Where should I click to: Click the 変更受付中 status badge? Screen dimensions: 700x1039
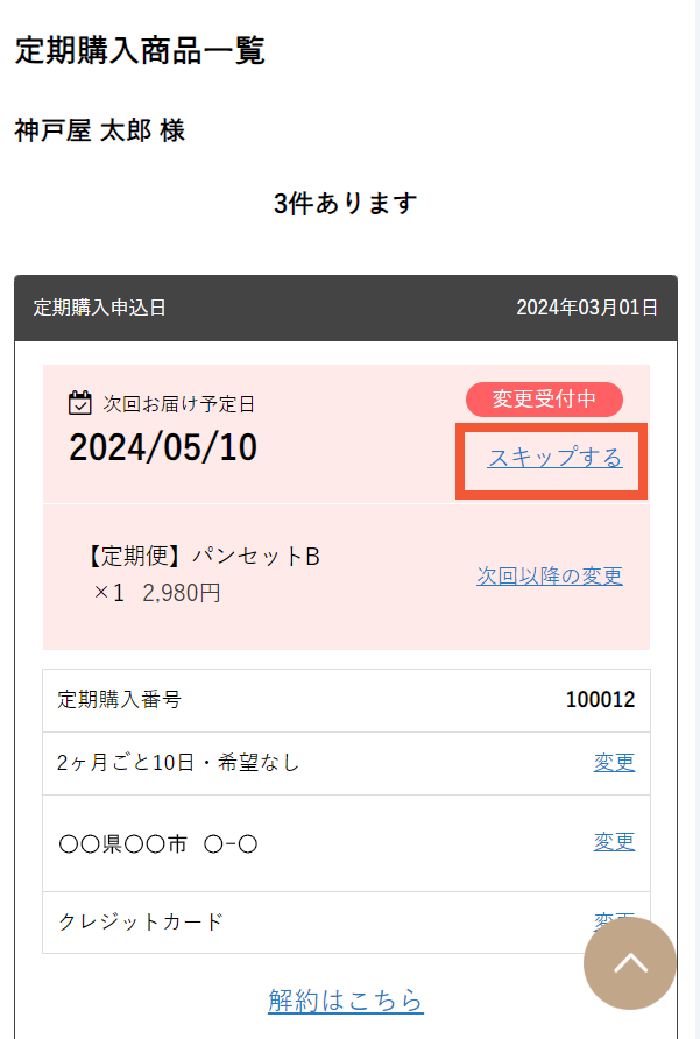coord(544,400)
